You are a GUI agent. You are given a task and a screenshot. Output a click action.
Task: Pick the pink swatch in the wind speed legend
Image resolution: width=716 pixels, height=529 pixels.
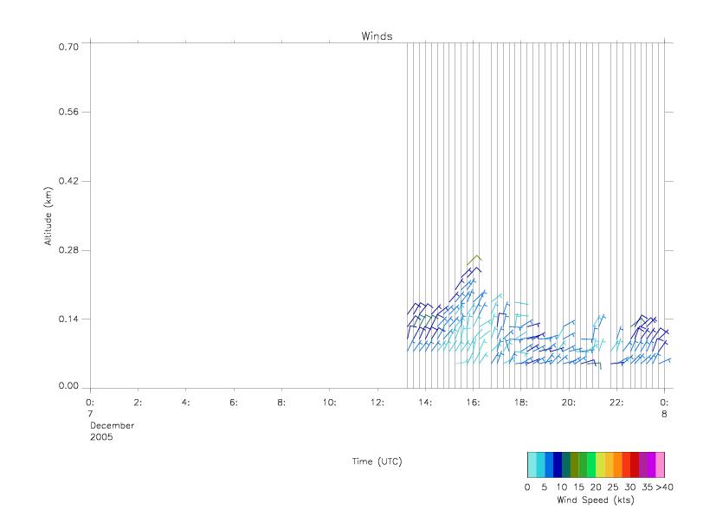660,465
